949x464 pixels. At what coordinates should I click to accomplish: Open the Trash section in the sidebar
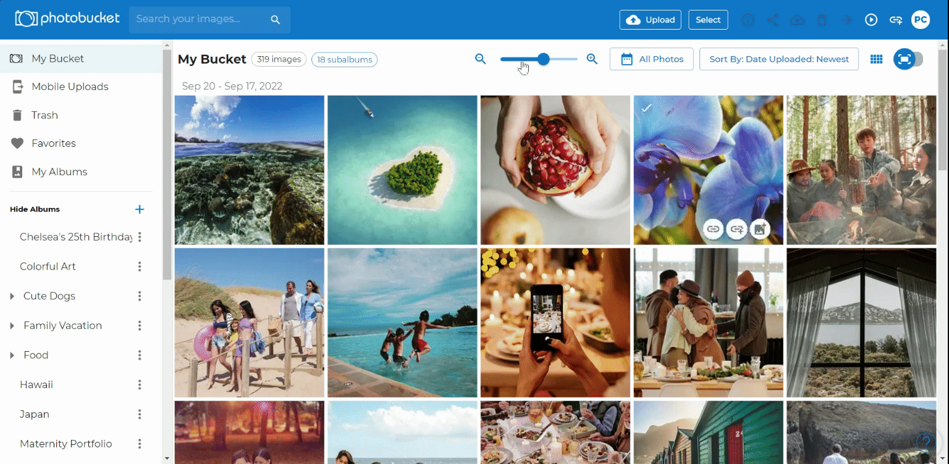pos(81,115)
